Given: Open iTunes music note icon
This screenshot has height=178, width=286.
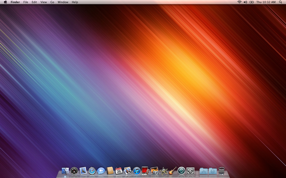Looking at the screenshot, I should [137, 171].
